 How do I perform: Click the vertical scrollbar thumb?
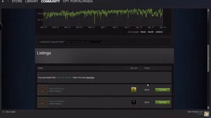[x=208, y=58]
